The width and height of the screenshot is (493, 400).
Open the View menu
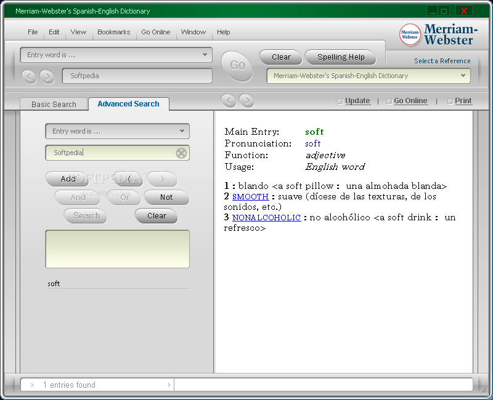(x=78, y=32)
